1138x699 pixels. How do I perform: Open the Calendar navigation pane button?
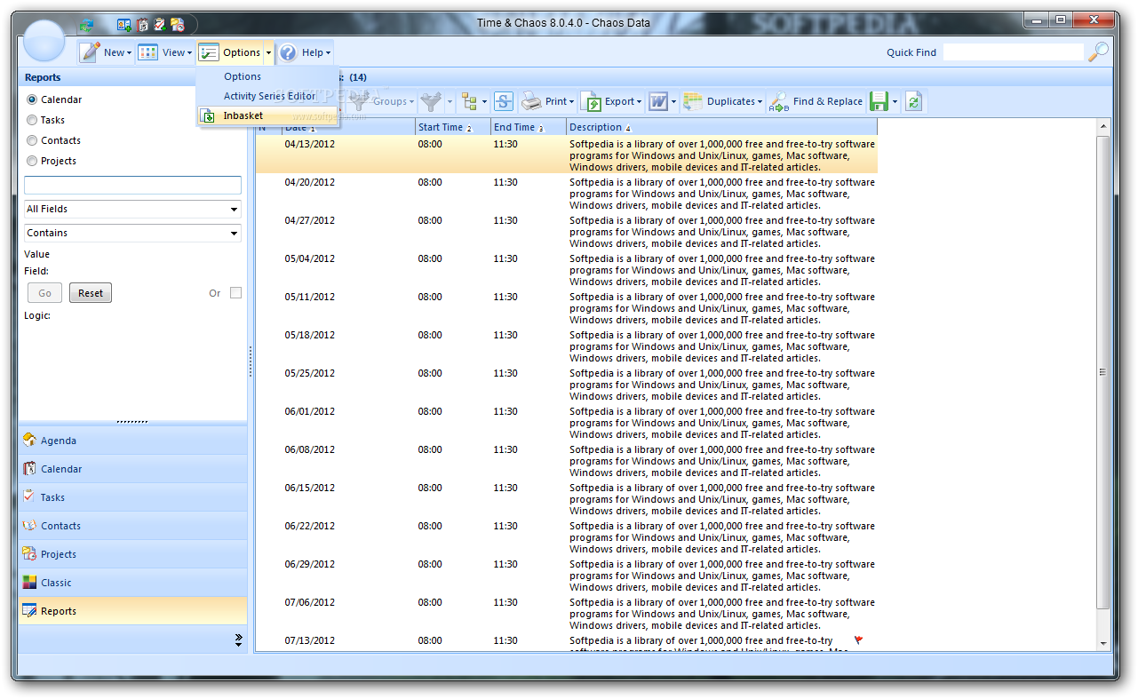click(x=132, y=469)
